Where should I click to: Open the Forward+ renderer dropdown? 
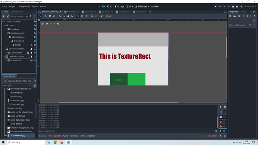pyautogui.click(x=251, y=7)
